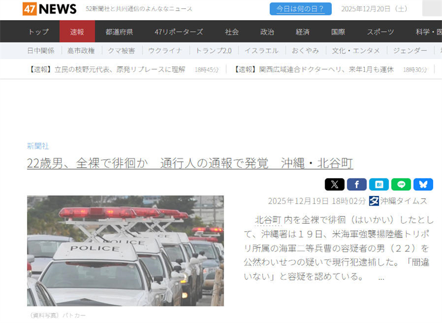Open breaking news about 枝野元代表

[107, 70]
